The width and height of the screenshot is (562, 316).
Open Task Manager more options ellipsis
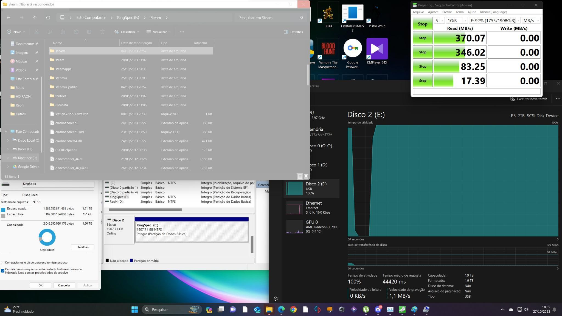[x=558, y=99]
